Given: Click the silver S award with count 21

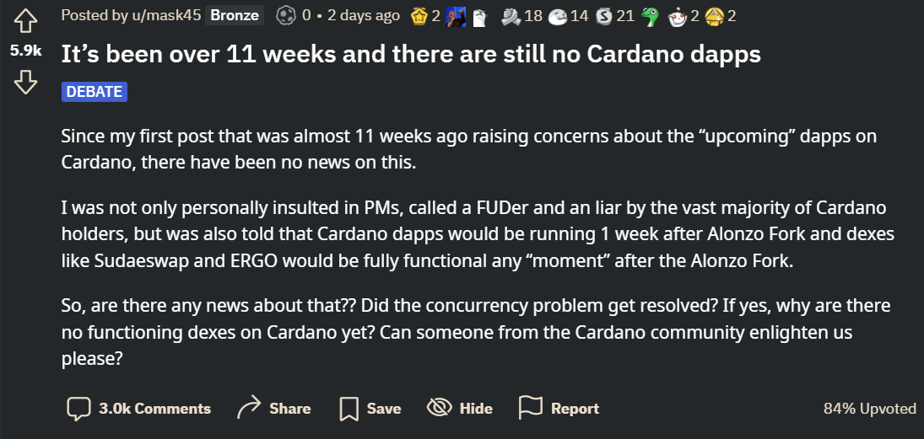Looking at the screenshot, I should coord(603,15).
